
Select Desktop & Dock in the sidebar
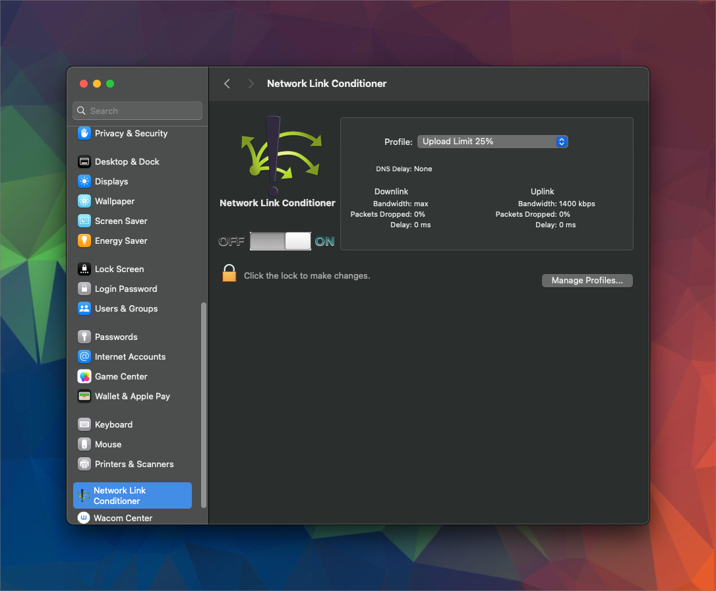pyautogui.click(x=127, y=161)
